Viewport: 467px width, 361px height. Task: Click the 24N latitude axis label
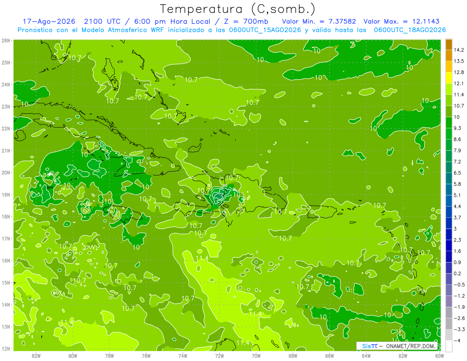pos(5,85)
